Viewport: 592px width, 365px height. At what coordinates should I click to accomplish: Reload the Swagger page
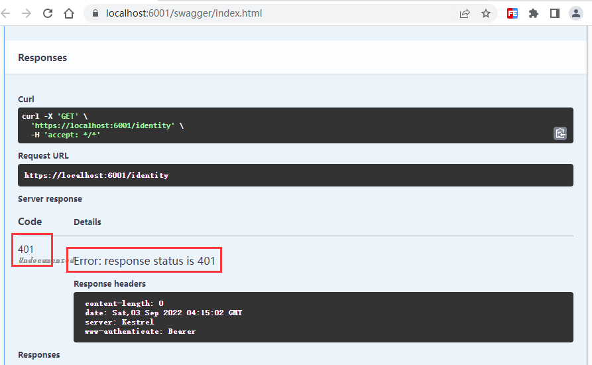click(x=48, y=13)
